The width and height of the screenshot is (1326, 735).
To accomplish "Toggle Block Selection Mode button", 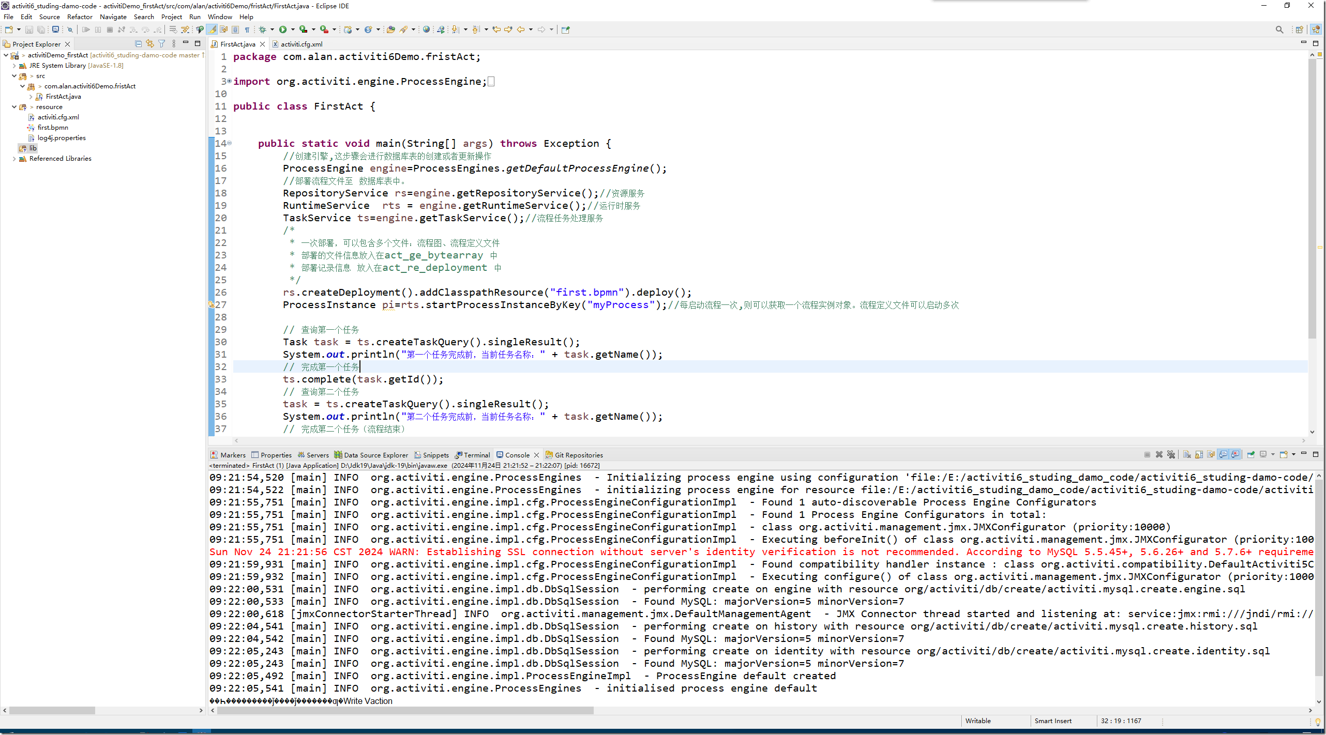I will [235, 29].
